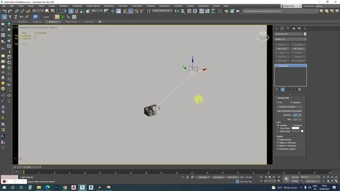This screenshot has width=340, height=191.
Task: Toggle the Percent Snap icon
Action: tap(137, 11)
